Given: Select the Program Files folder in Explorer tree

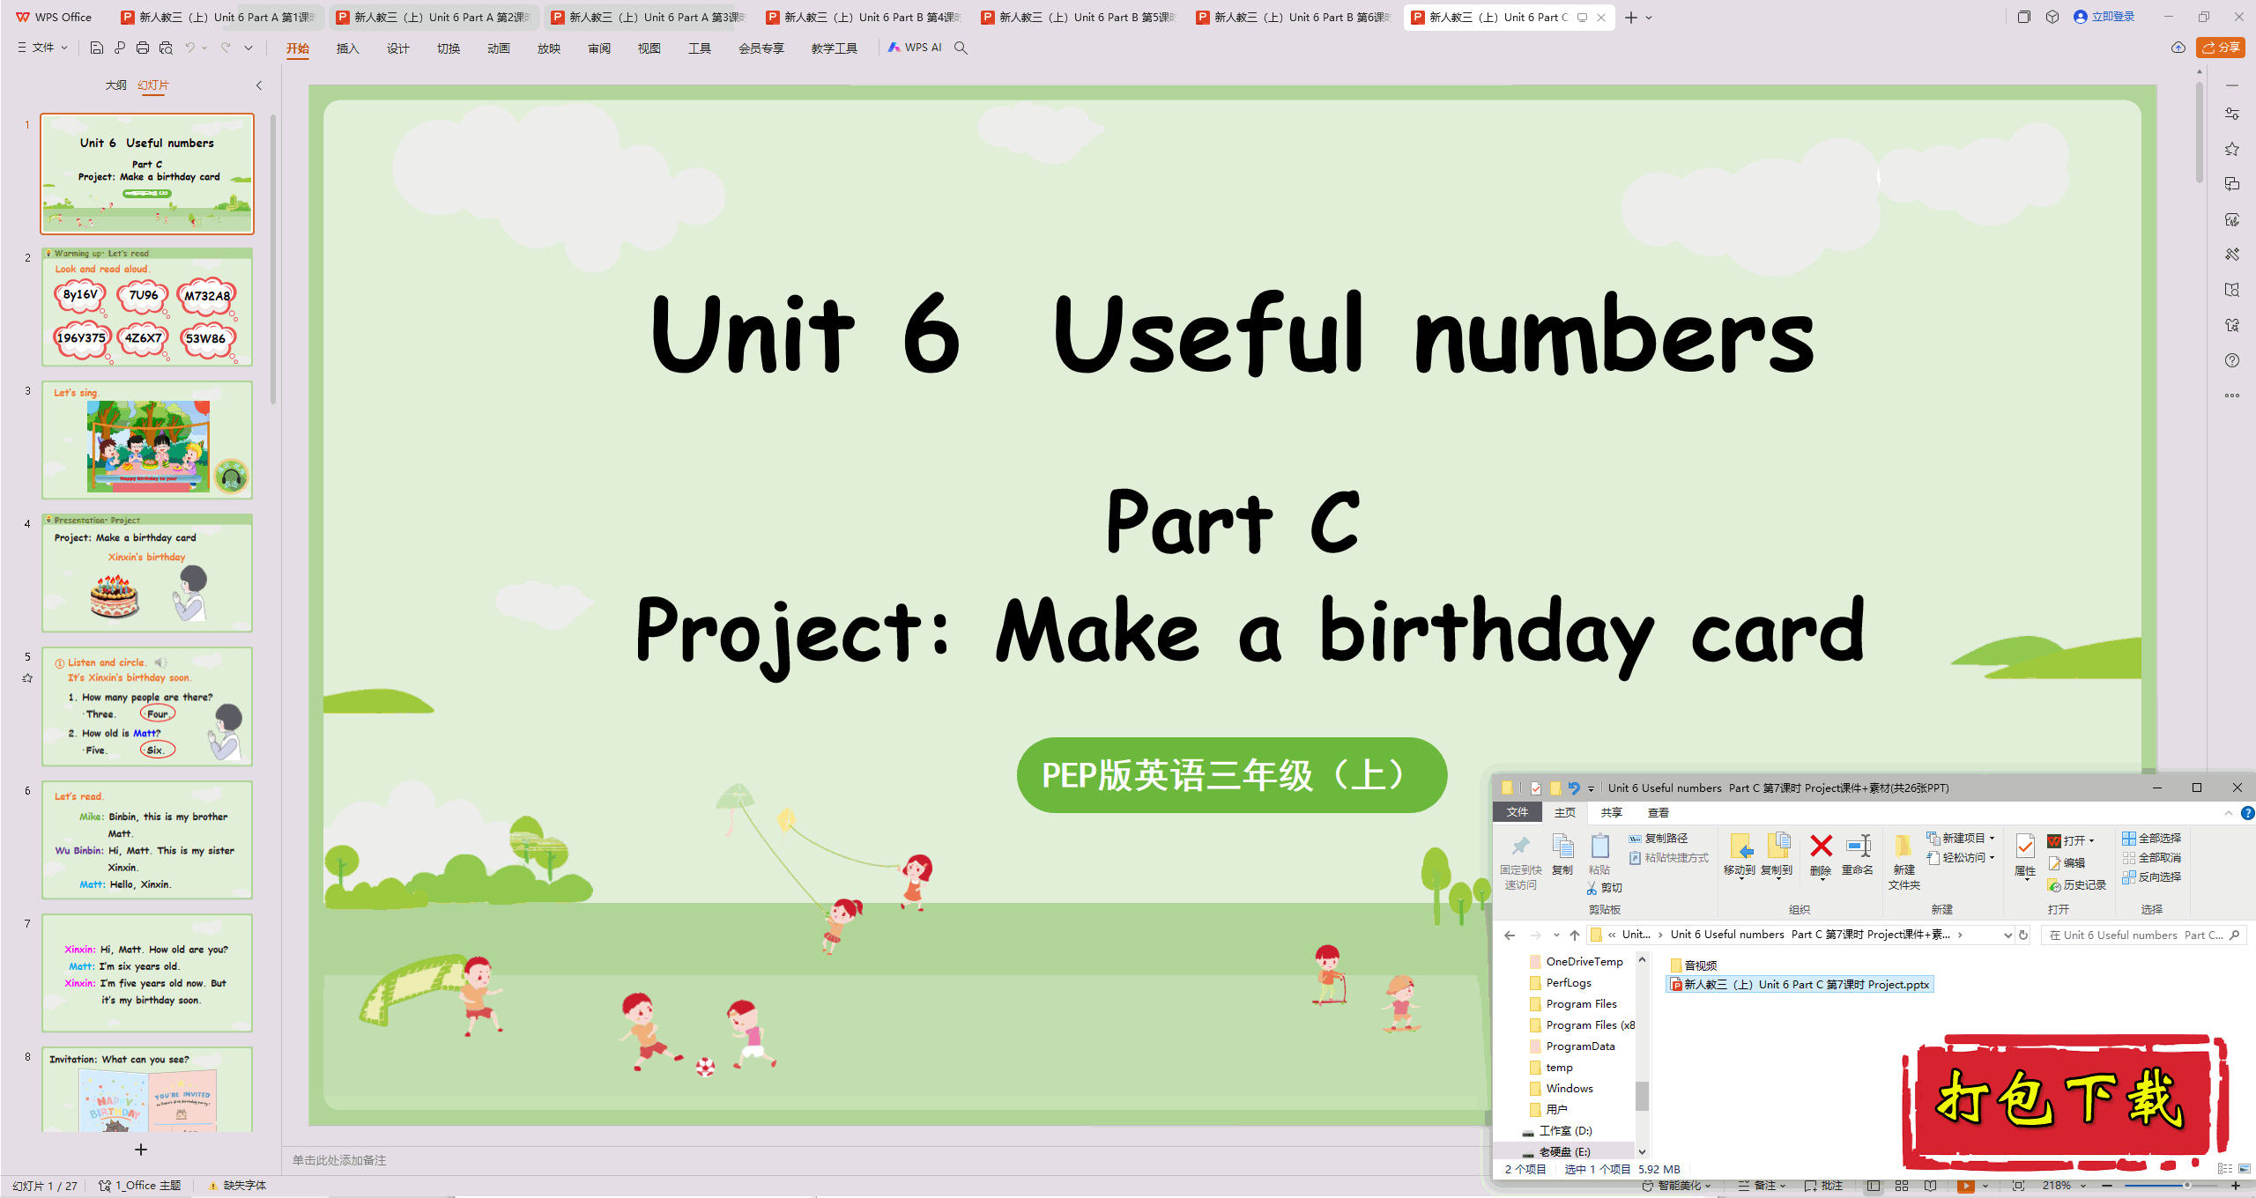Looking at the screenshot, I should point(1574,1004).
